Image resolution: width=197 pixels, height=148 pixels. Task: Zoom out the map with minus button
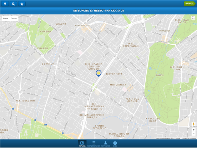click(x=193, y=134)
